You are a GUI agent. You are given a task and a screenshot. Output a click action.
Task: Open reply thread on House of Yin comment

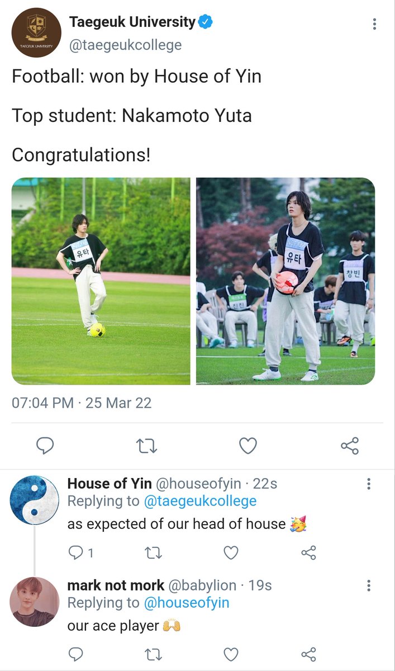tap(80, 553)
